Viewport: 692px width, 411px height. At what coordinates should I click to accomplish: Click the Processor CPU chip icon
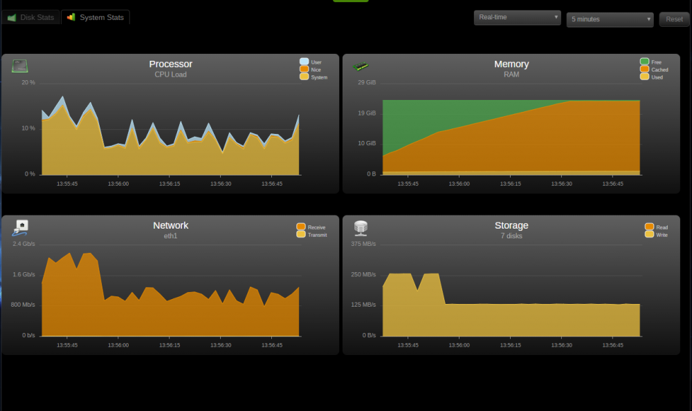coord(20,66)
